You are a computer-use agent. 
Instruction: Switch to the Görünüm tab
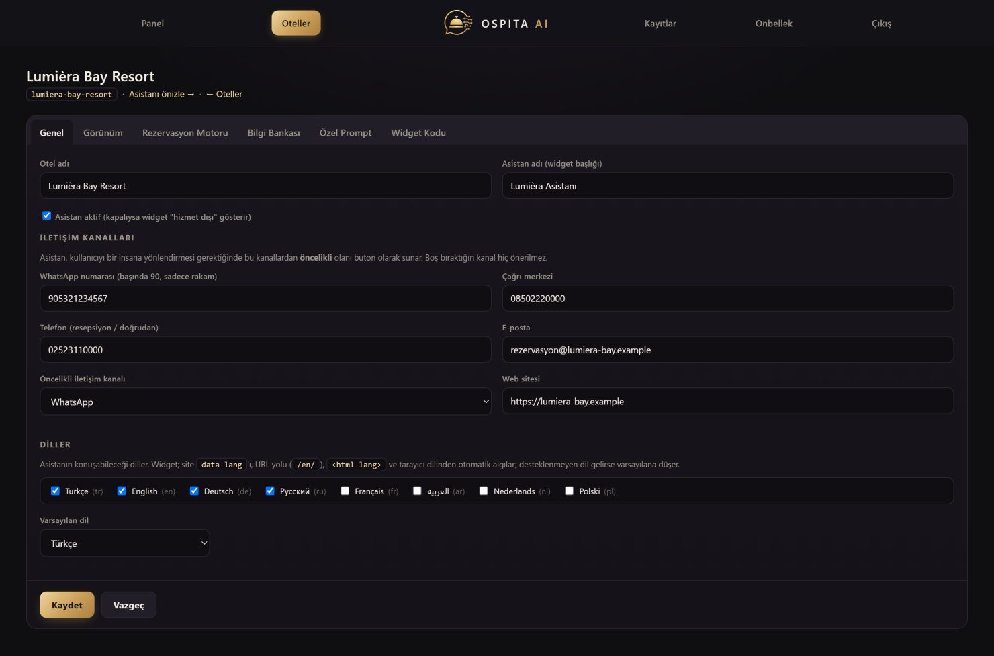[103, 133]
